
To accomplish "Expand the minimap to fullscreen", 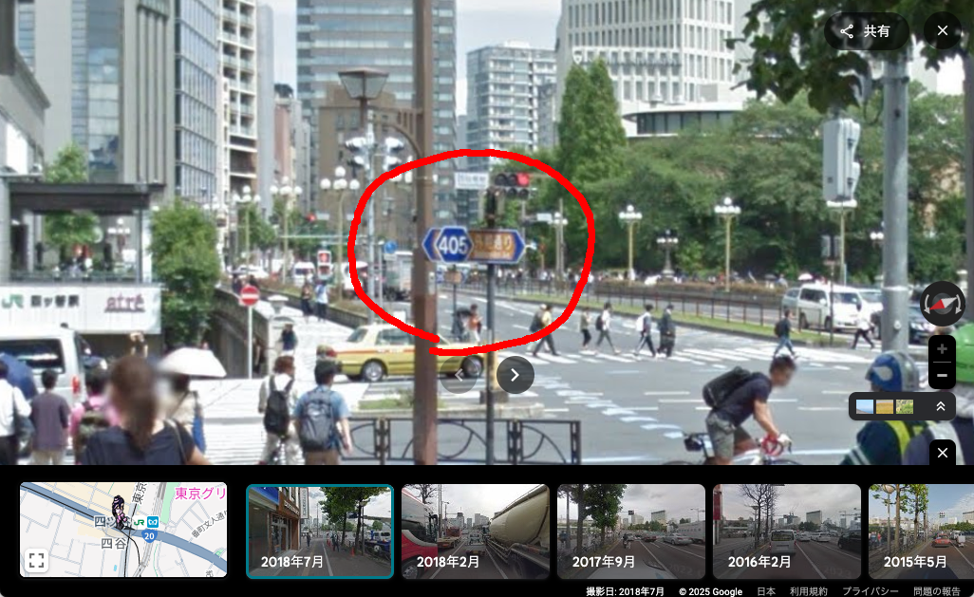I will pos(36,560).
